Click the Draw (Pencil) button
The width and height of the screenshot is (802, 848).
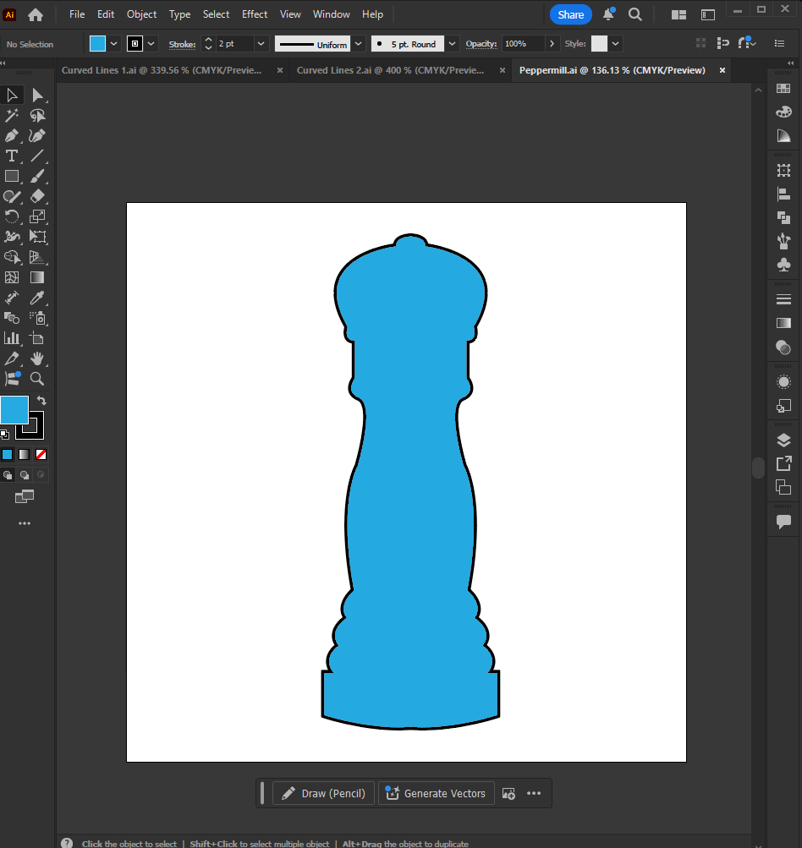pos(323,793)
